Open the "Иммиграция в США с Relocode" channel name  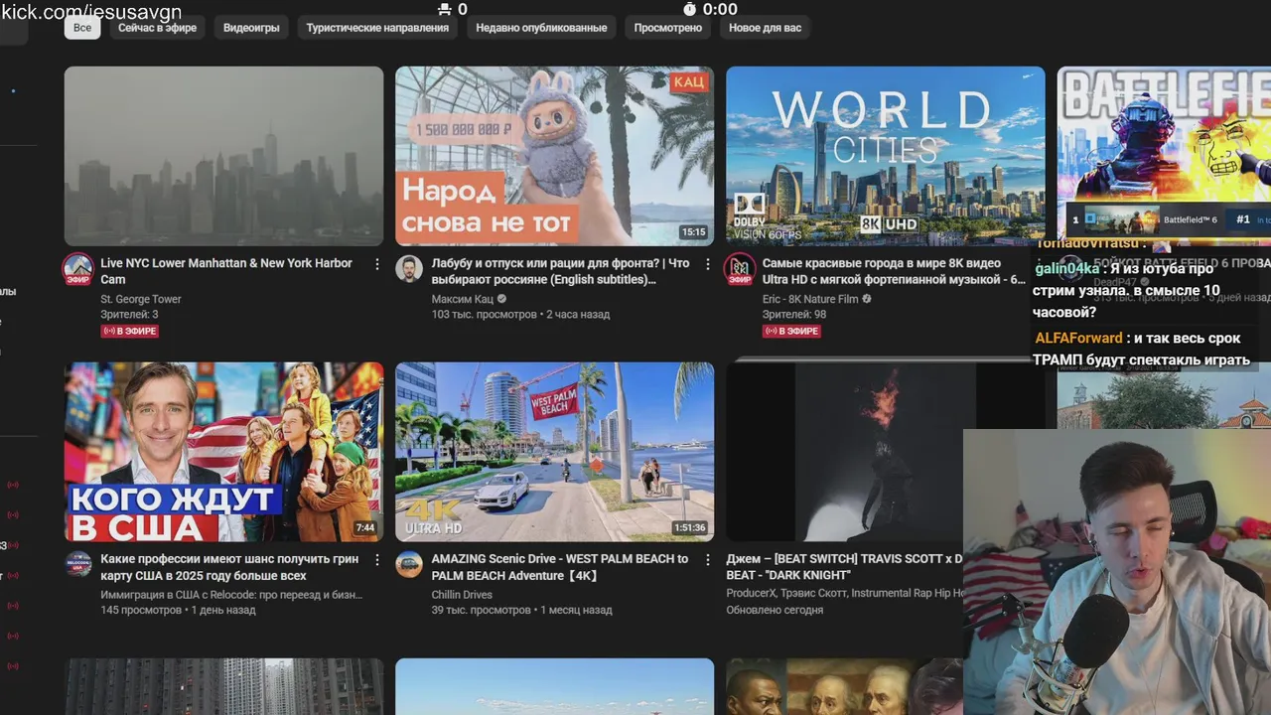pyautogui.click(x=231, y=595)
